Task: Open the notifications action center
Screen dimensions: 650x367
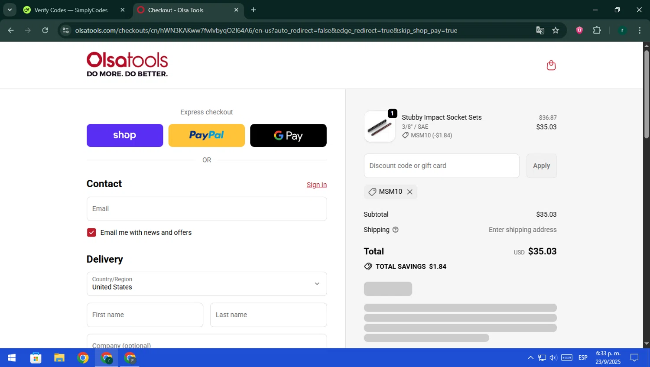Action: coord(634,358)
